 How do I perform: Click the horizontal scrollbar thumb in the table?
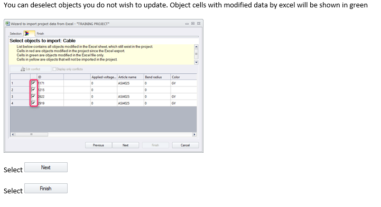[x=31, y=134]
